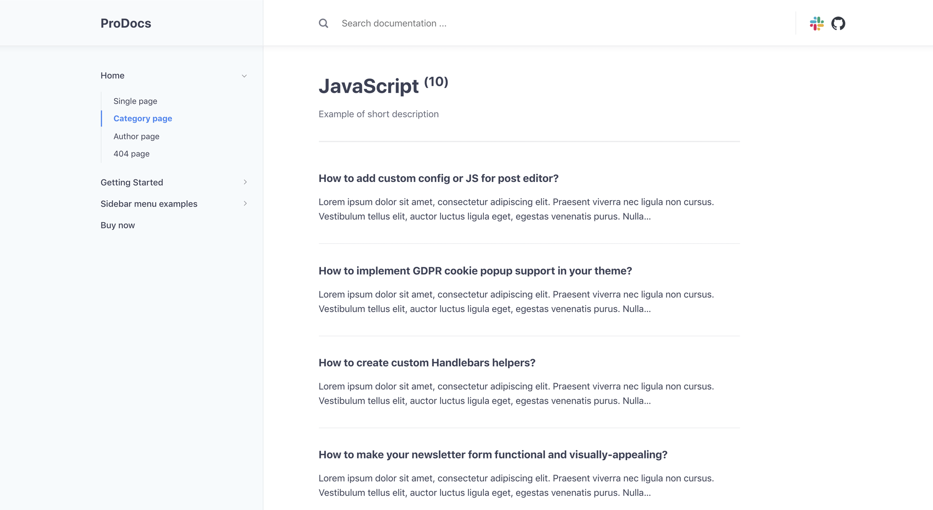The height and width of the screenshot is (510, 933).
Task: Click the article count badge next to JavaScript
Action: click(x=435, y=83)
